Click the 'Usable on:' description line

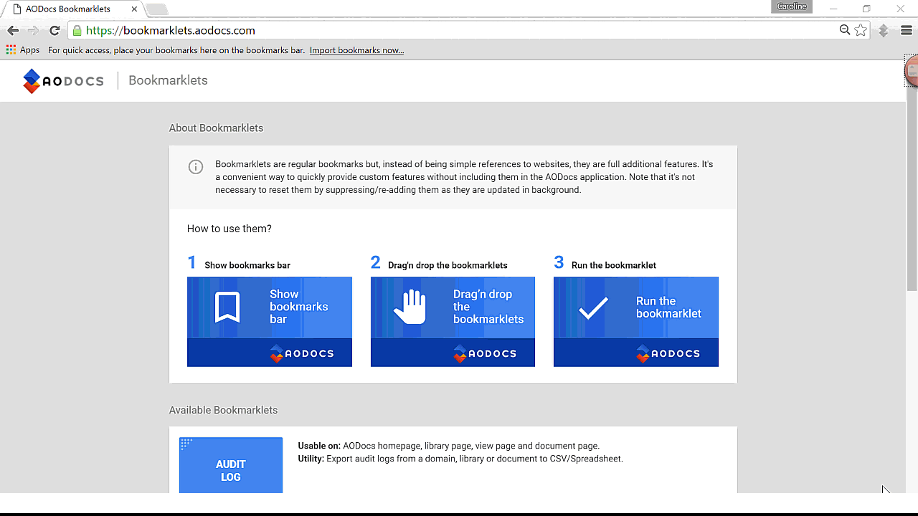pos(449,446)
